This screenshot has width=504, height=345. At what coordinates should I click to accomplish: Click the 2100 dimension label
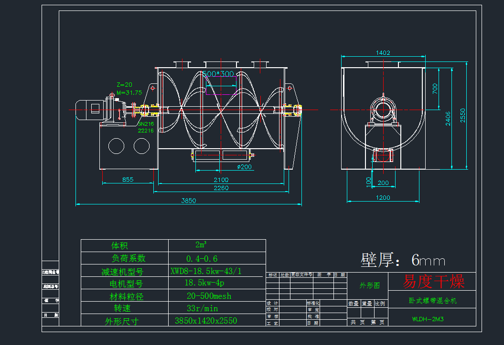coord(221,180)
